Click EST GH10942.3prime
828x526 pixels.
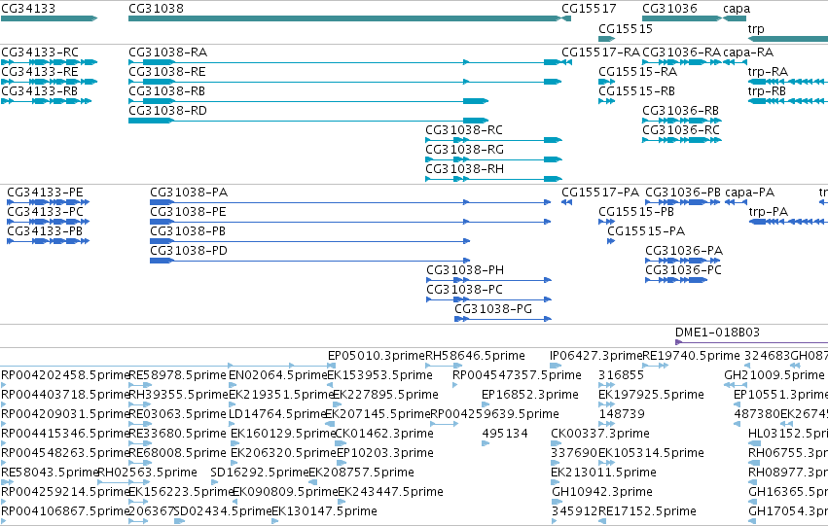[602, 492]
